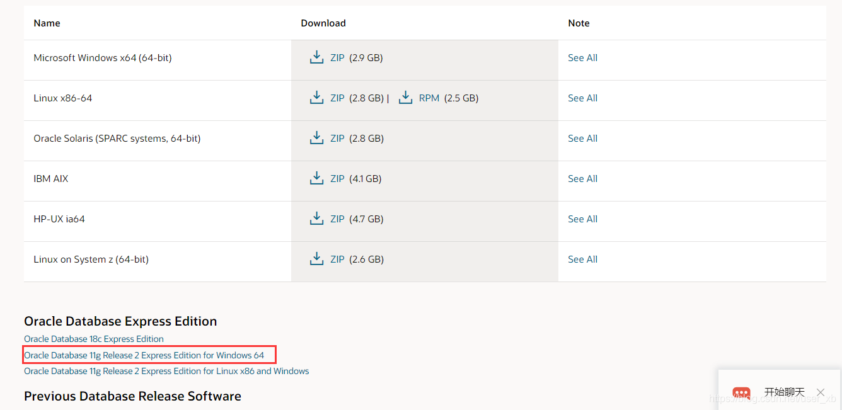Open See All for Oracle Solaris row
The image size is (842, 410).
[582, 139]
